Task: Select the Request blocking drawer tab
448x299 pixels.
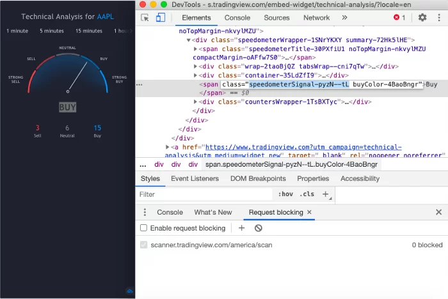Action: (x=276, y=212)
